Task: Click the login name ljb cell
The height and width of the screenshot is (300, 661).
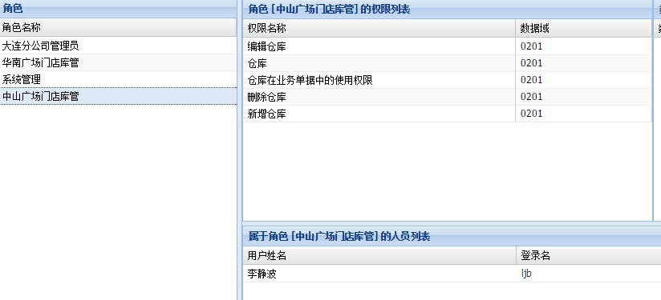Action: click(589, 274)
